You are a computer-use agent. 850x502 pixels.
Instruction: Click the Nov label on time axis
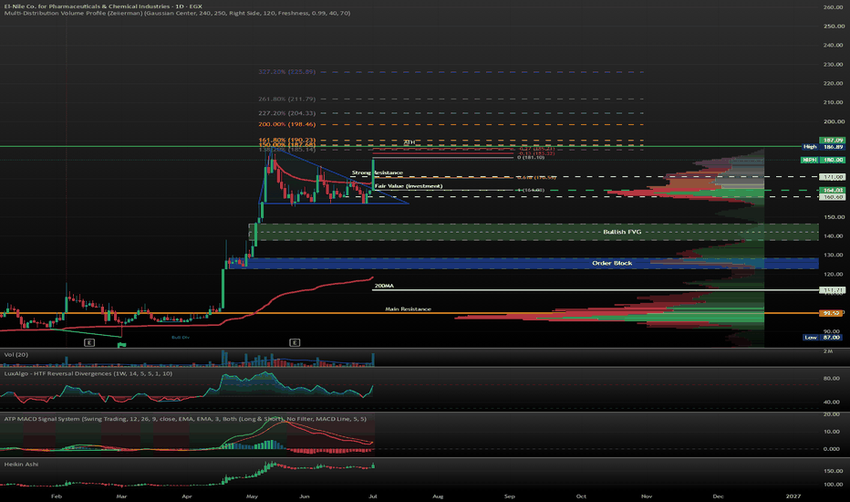pos(647,496)
